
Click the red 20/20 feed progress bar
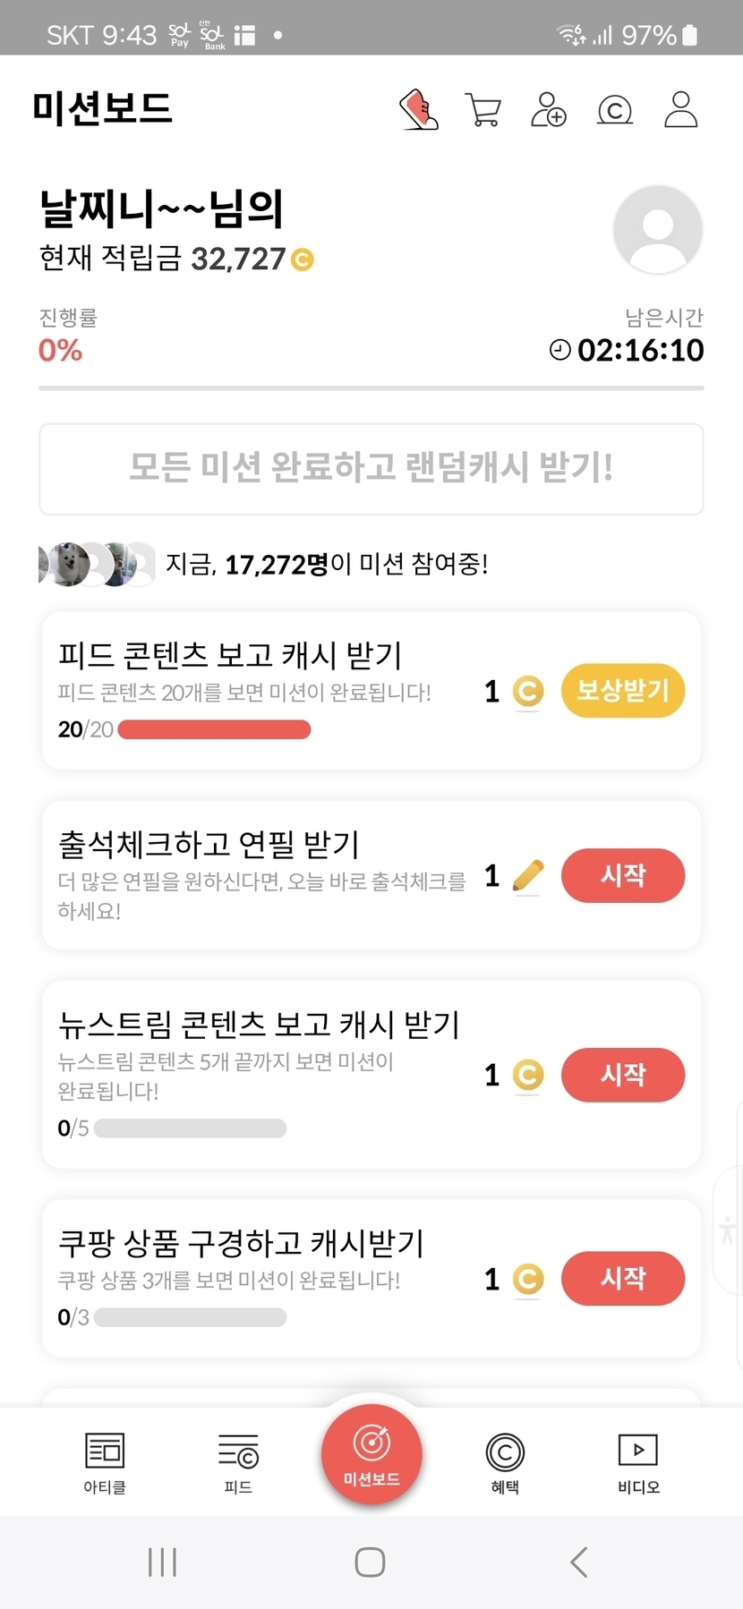click(x=214, y=730)
